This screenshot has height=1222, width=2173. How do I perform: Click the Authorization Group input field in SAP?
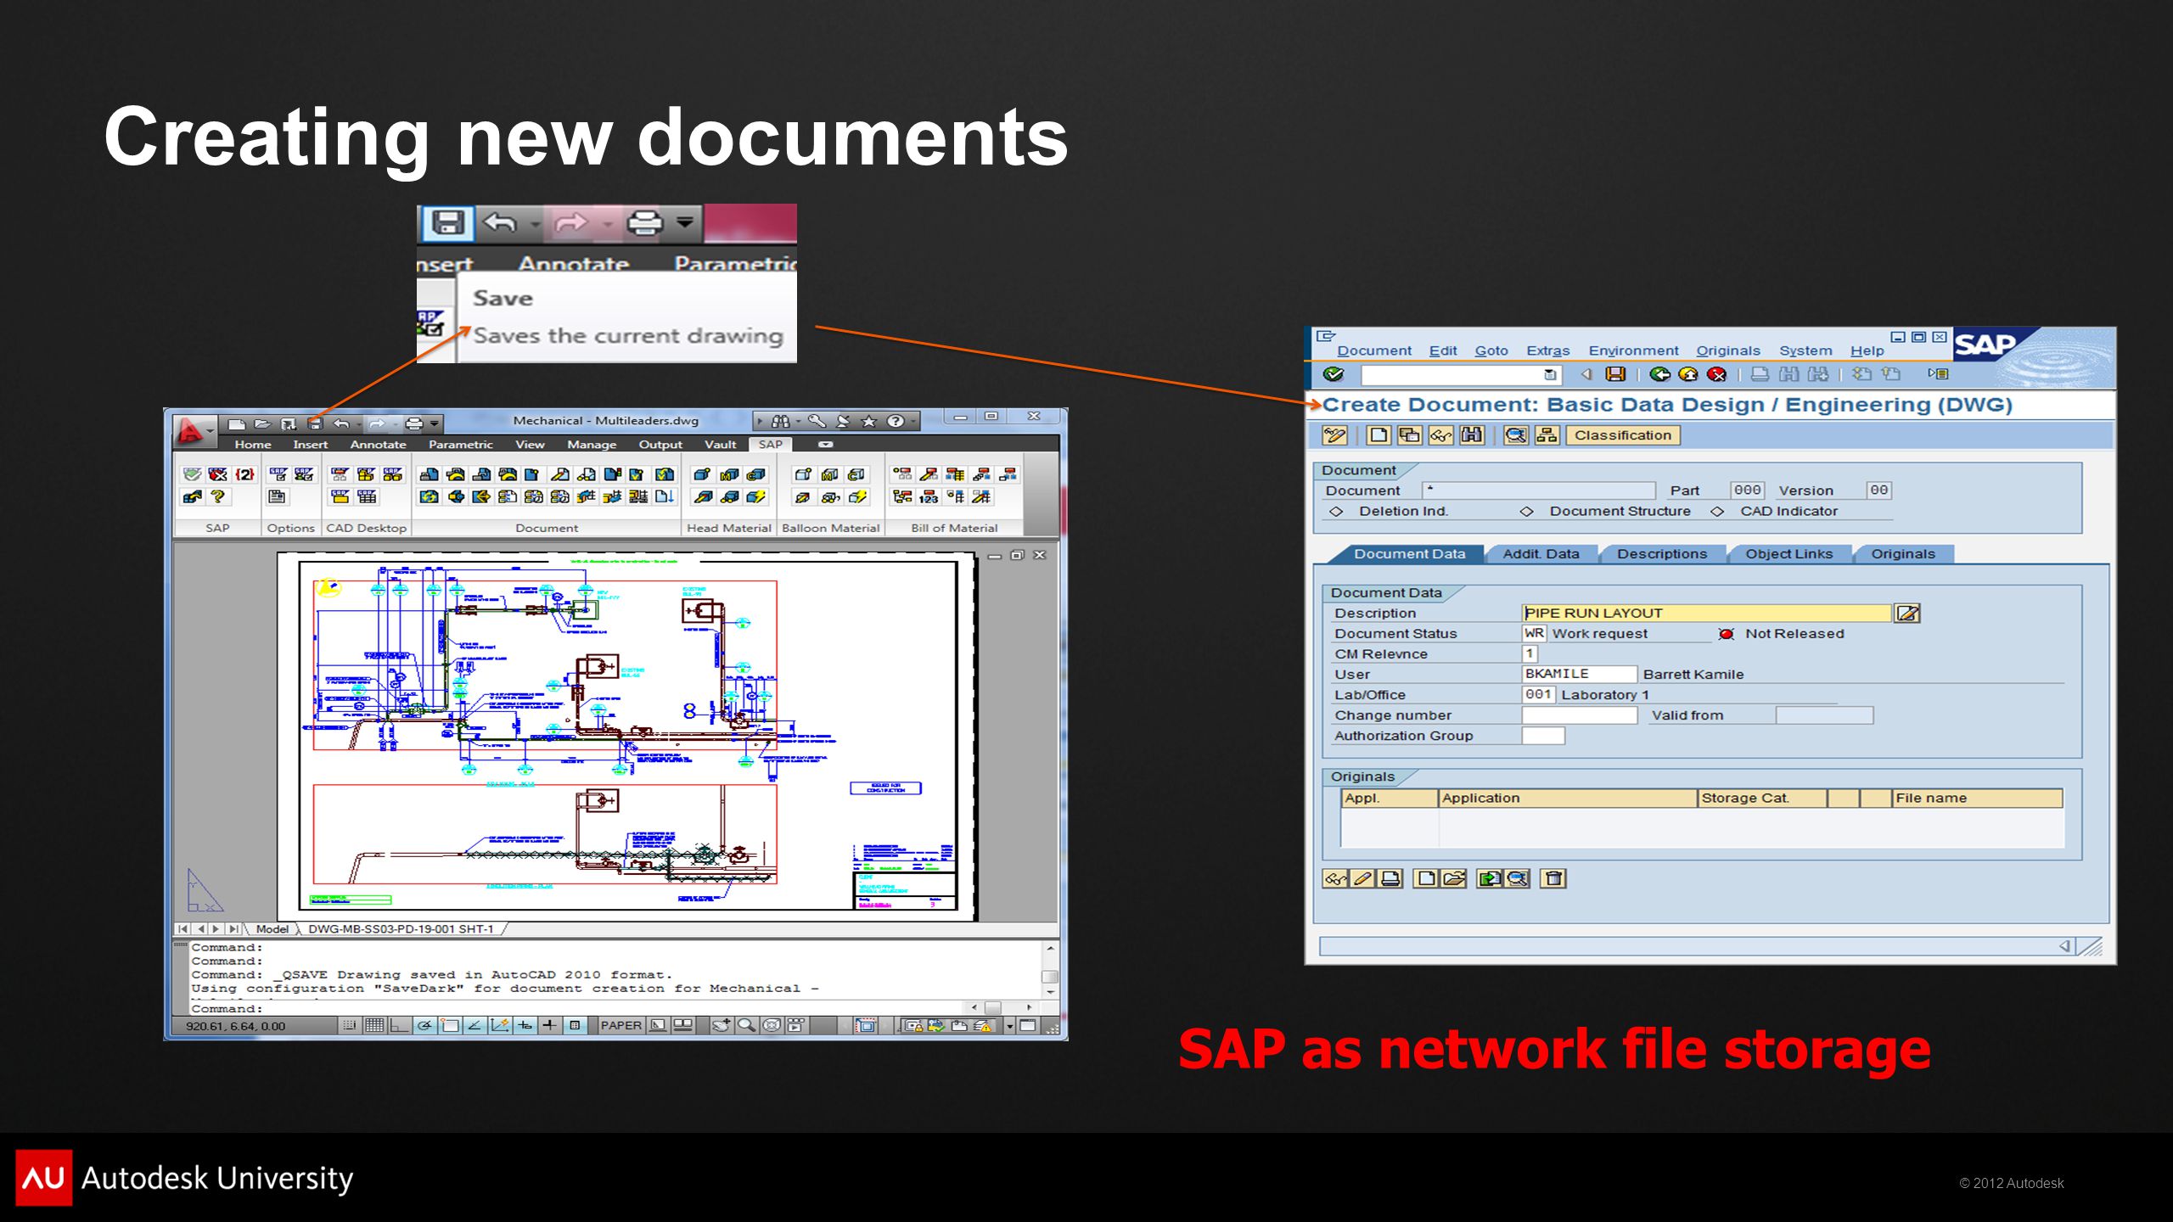(x=1543, y=736)
